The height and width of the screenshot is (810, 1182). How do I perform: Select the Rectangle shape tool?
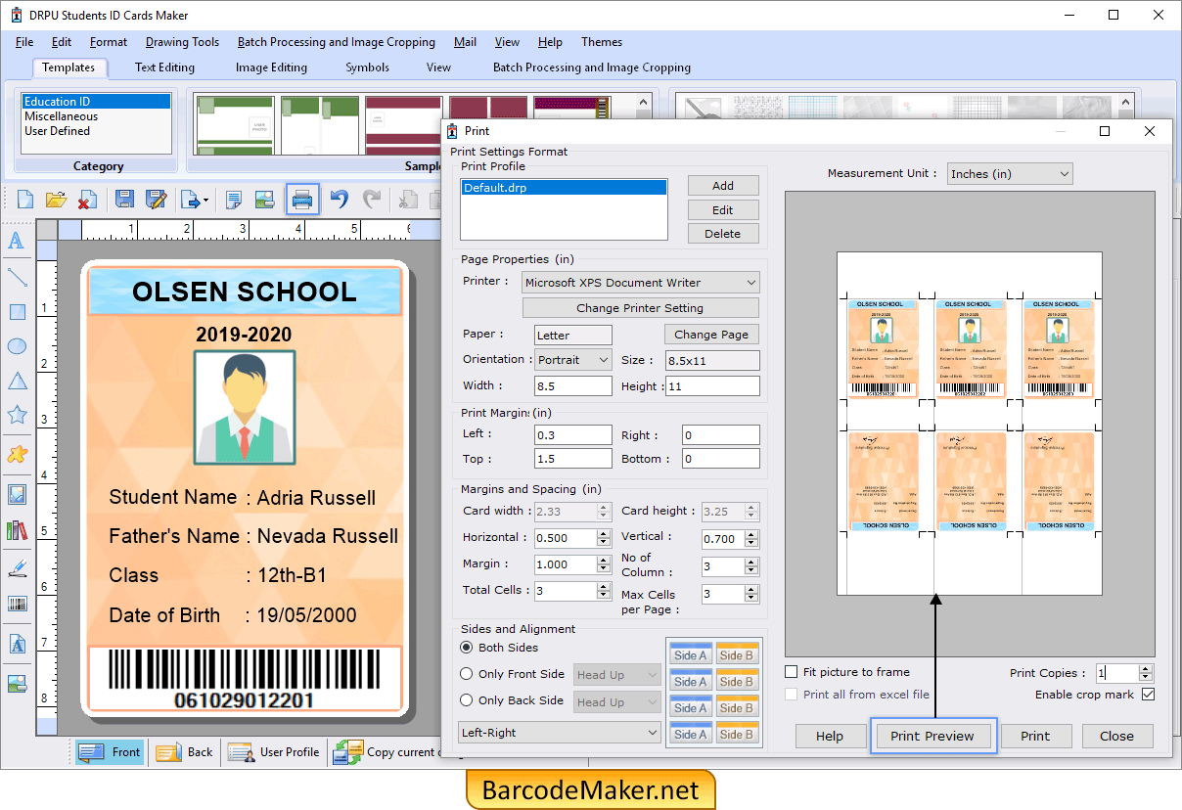tap(17, 312)
